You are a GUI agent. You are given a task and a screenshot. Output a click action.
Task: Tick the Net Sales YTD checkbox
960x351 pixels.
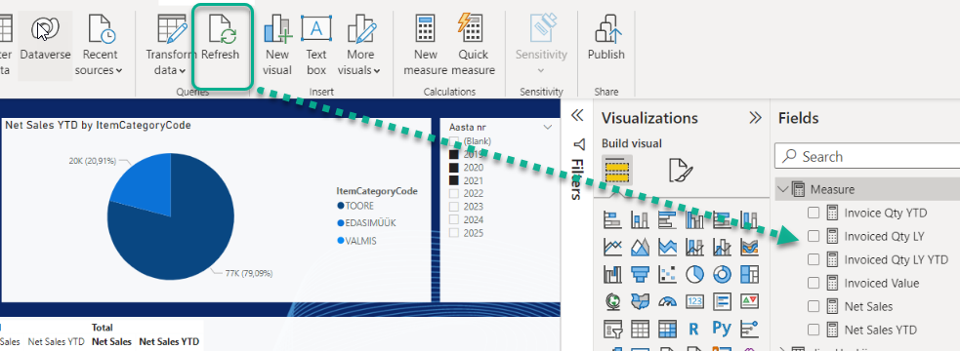(814, 330)
